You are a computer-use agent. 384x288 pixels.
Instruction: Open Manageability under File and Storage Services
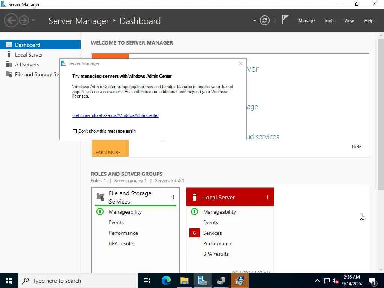pyautogui.click(x=125, y=212)
